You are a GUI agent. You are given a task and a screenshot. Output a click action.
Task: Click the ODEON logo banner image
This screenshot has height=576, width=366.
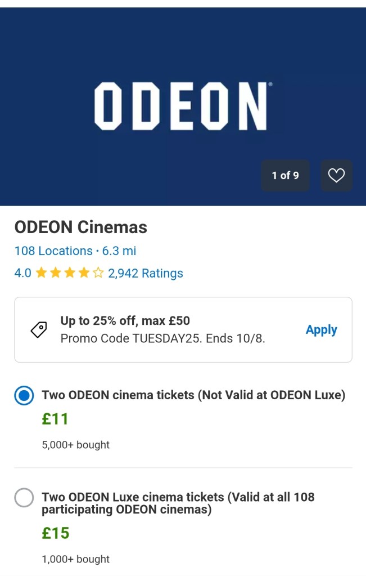(x=183, y=106)
